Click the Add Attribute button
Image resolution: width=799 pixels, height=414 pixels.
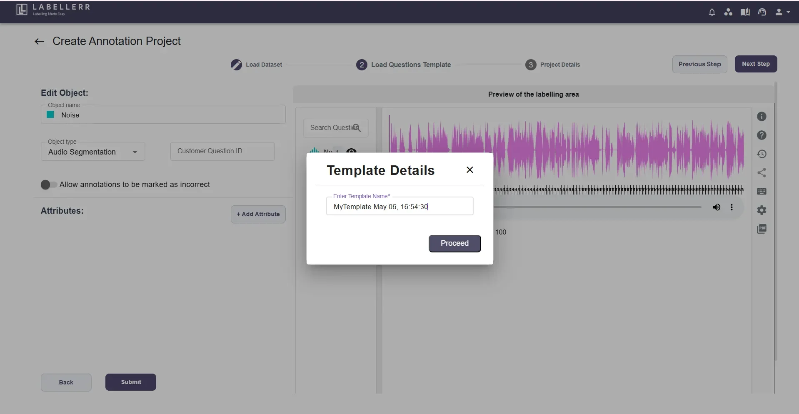[x=258, y=214]
